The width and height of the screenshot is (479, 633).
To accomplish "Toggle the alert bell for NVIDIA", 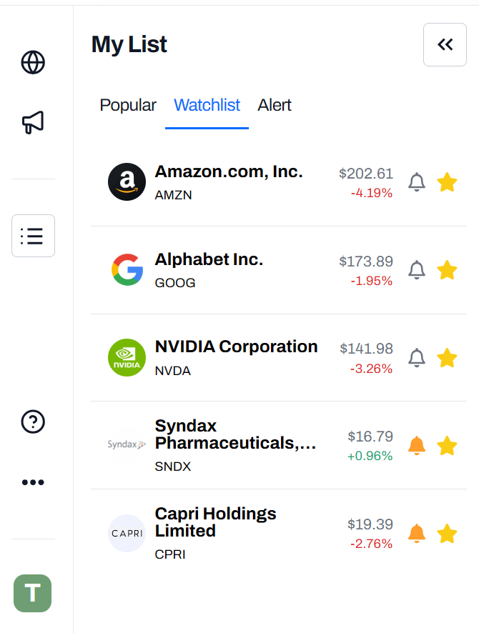I will [417, 358].
